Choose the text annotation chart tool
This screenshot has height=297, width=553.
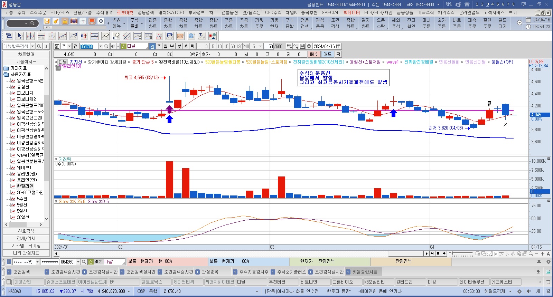point(202,36)
